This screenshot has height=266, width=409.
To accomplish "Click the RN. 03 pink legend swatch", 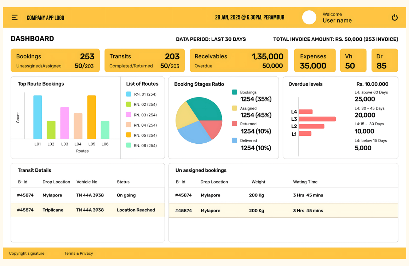I will (129, 115).
